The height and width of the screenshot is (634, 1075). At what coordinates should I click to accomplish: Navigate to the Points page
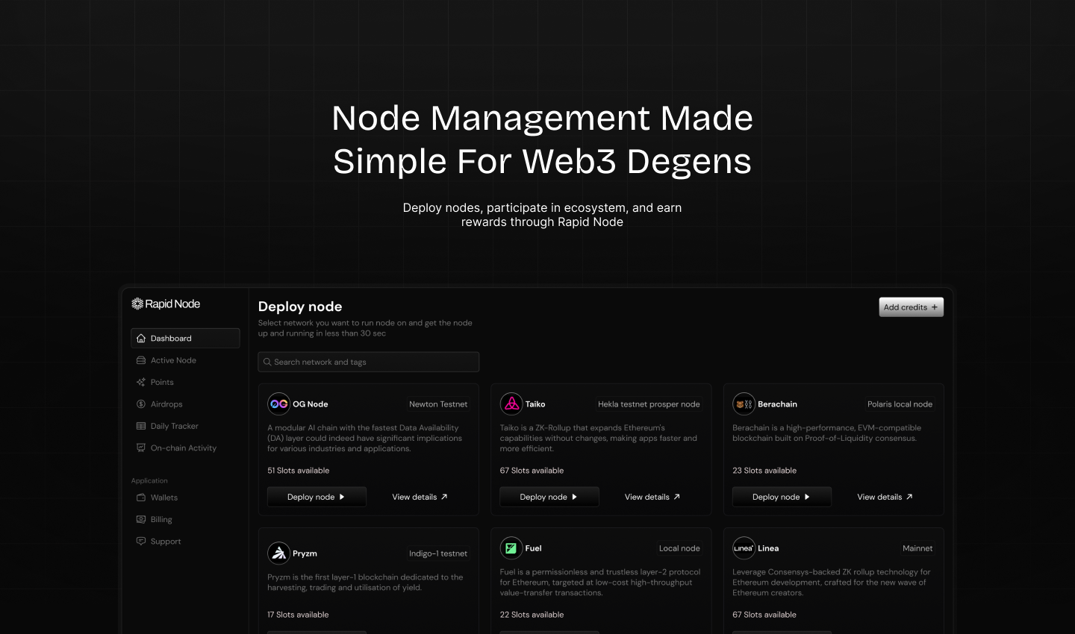[x=161, y=382]
